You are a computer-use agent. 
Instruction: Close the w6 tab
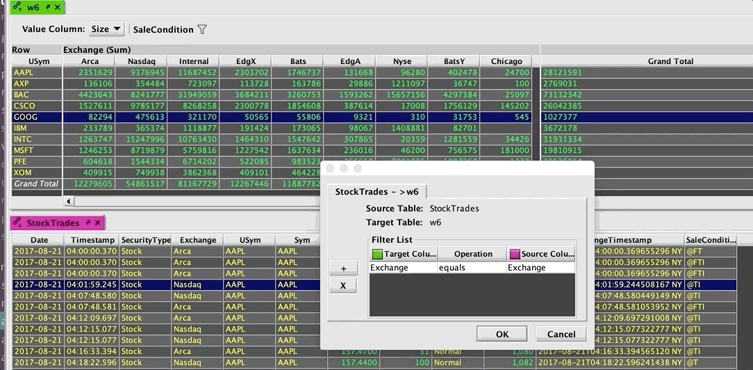pyautogui.click(x=57, y=8)
